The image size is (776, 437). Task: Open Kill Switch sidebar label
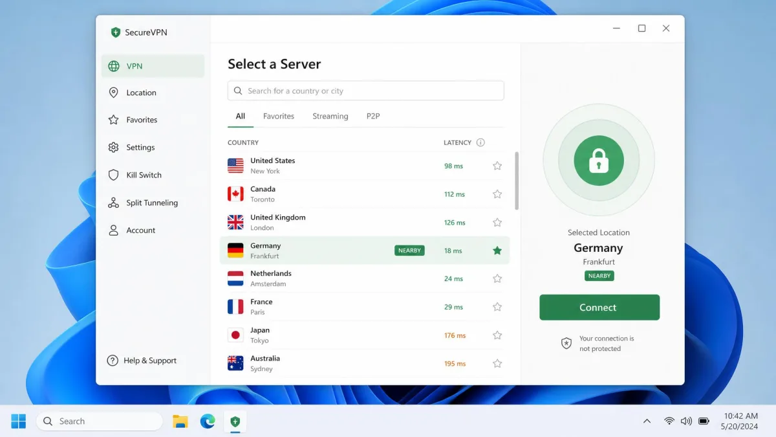click(x=144, y=175)
